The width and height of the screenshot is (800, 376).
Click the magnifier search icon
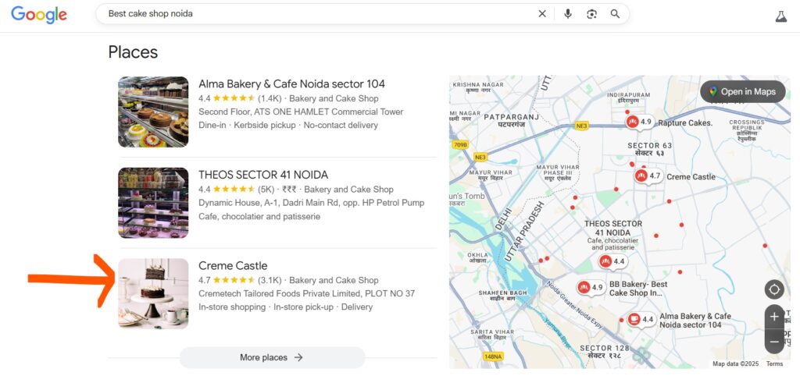pos(616,14)
